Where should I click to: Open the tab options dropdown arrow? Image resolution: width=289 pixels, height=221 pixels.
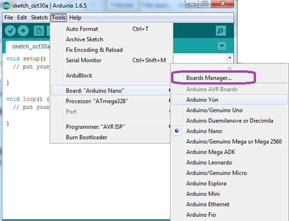pyautogui.click(x=222, y=46)
